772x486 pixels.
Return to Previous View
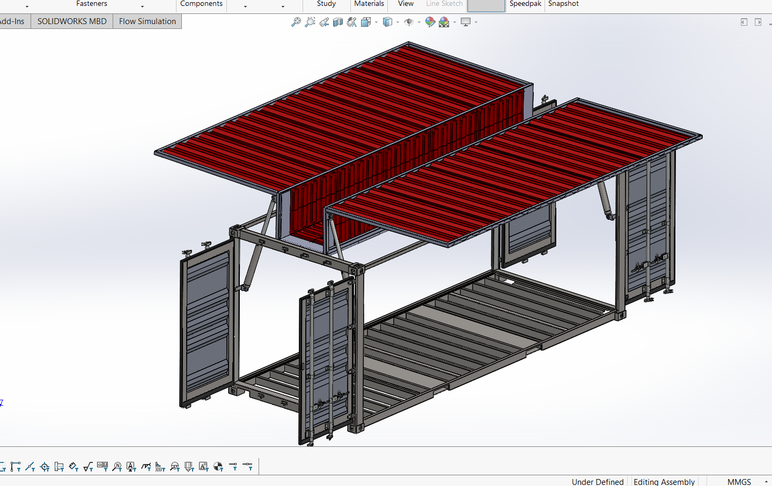click(x=324, y=22)
